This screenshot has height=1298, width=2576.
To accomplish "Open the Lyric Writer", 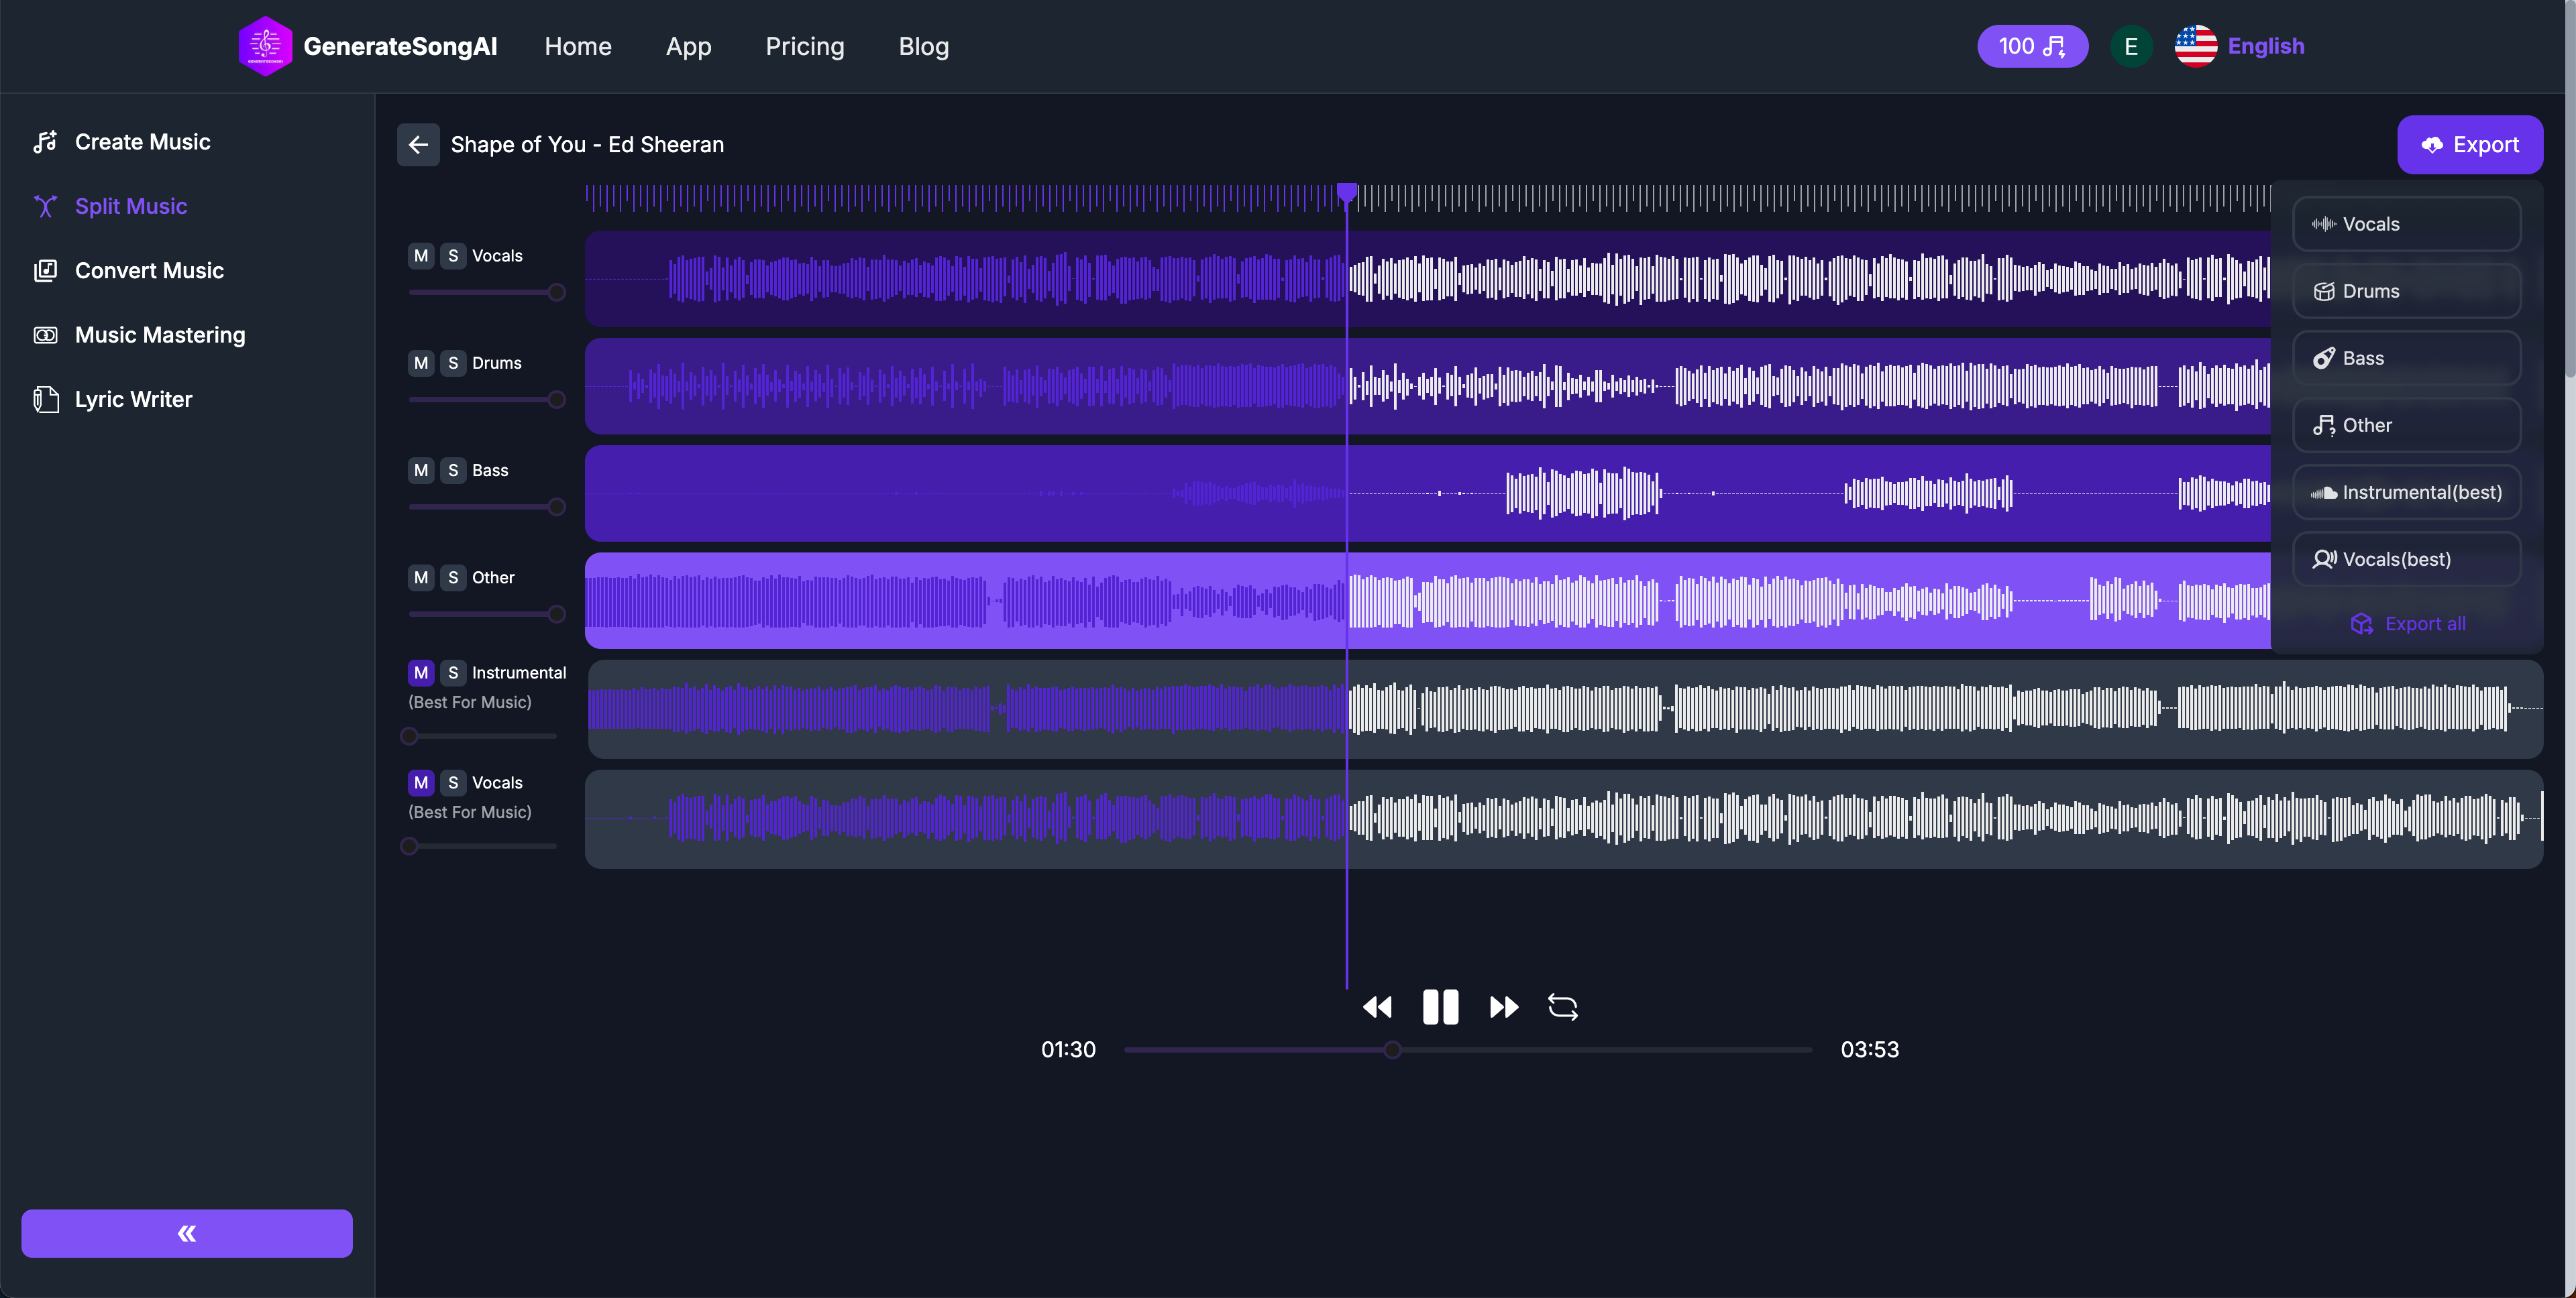I will [x=134, y=399].
